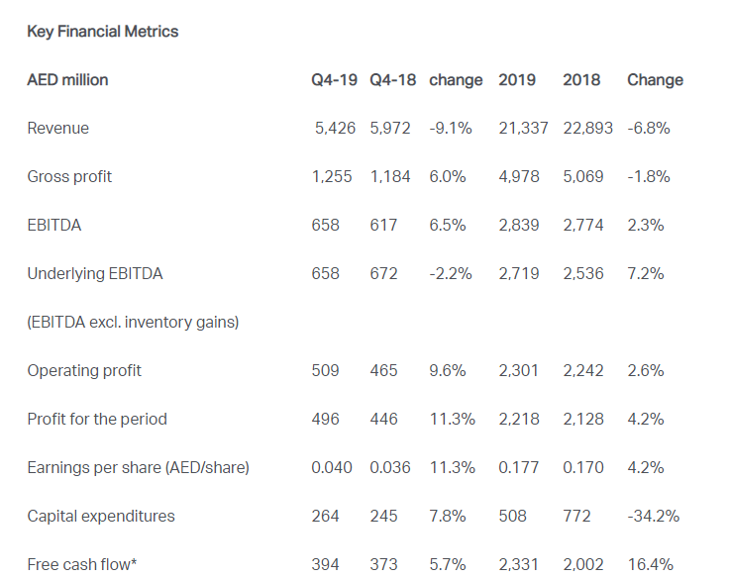Click the EBITDA excl. inventory gains note
The height and width of the screenshot is (578, 729).
133,323
